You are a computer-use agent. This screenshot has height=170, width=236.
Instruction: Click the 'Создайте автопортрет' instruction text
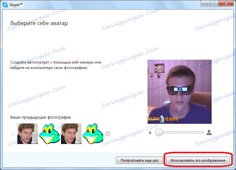(x=56, y=65)
